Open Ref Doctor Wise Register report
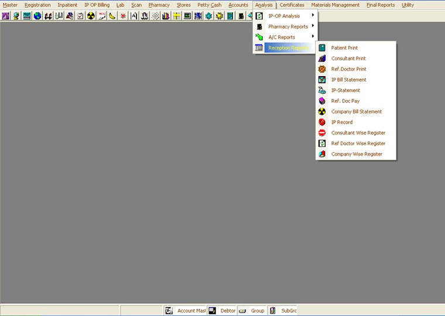Screen dimensions: 445x316 [355, 143]
